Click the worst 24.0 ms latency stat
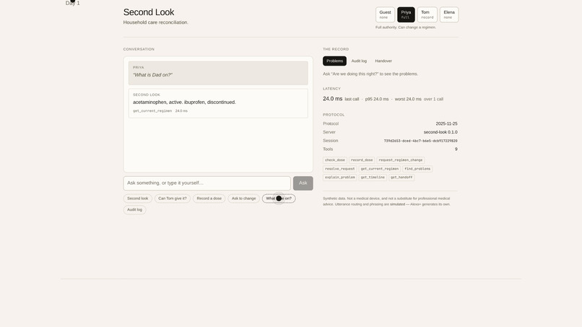 click(408, 99)
